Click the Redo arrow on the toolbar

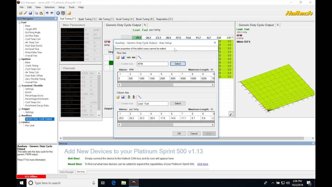[x=52, y=12]
